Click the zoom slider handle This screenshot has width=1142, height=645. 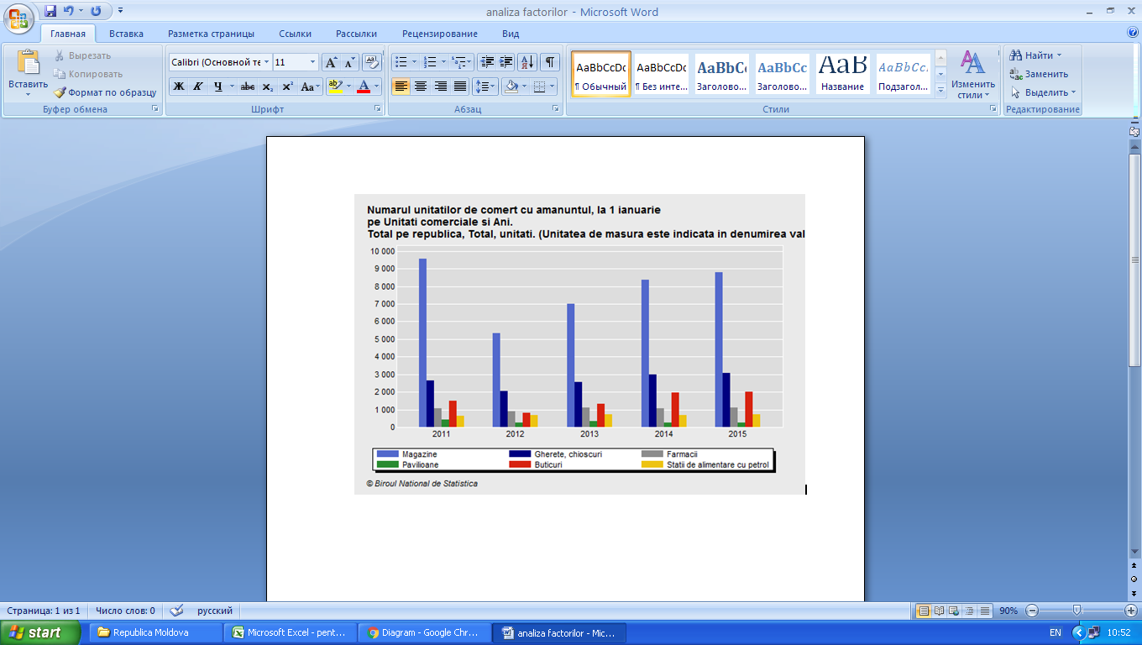point(1077,611)
